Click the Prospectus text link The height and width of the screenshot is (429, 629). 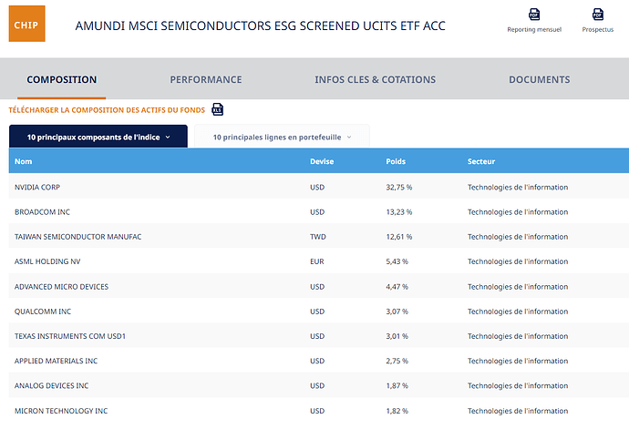tap(598, 29)
